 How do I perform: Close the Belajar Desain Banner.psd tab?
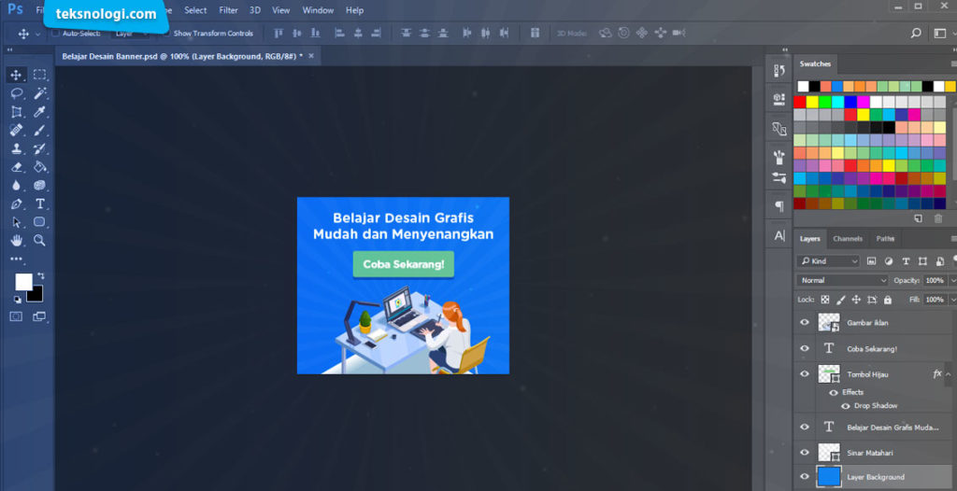(310, 56)
